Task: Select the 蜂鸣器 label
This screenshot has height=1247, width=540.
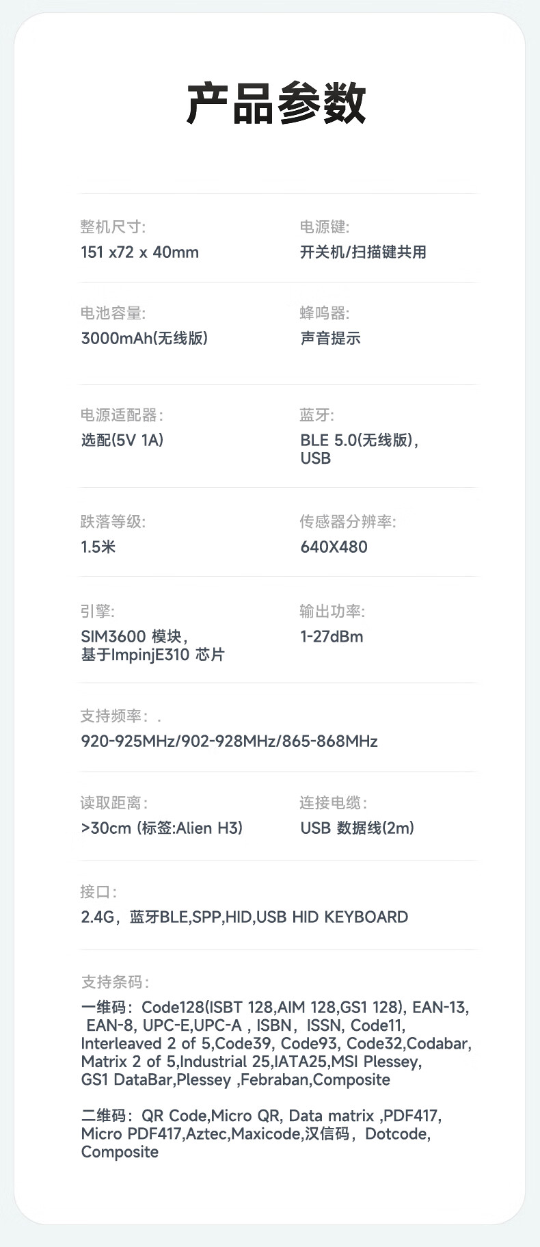Action: (x=324, y=313)
